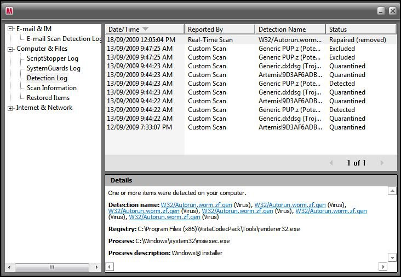Click Real-Time Scan cell
This screenshot has height=277, width=401.
(x=210, y=40)
